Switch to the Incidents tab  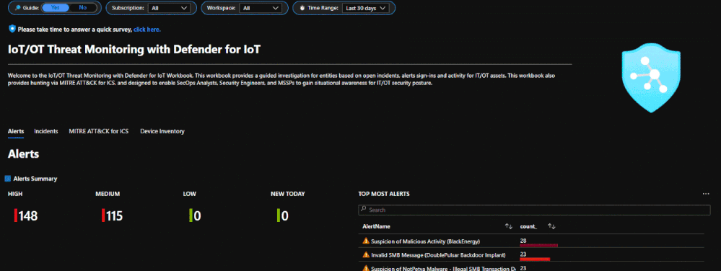pyautogui.click(x=46, y=131)
